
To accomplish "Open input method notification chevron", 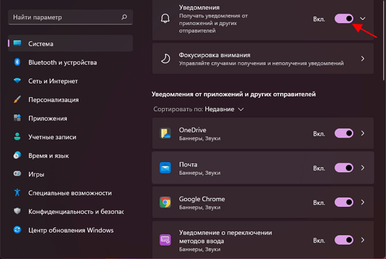I will point(363,240).
